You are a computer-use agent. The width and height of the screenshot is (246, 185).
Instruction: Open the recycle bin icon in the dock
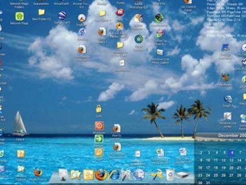(x=170, y=175)
